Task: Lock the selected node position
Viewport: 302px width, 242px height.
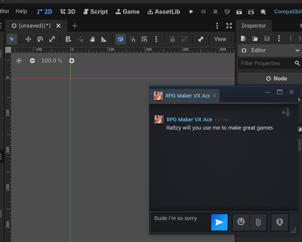Action: click(172, 39)
